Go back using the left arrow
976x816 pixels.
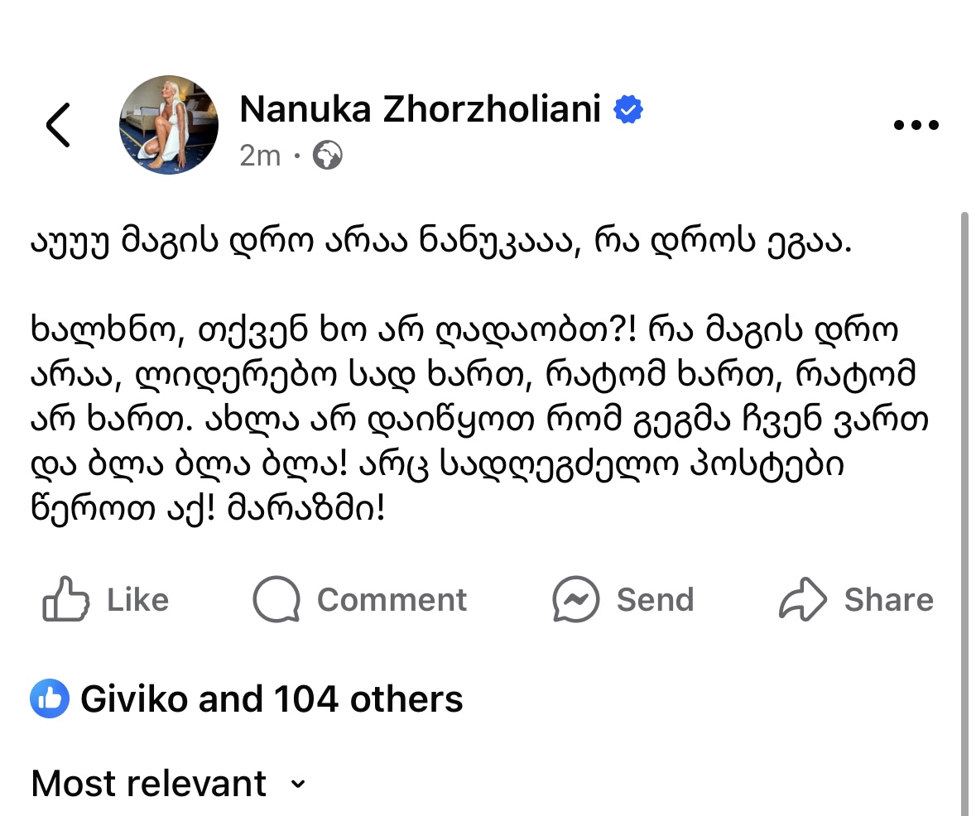click(x=58, y=126)
